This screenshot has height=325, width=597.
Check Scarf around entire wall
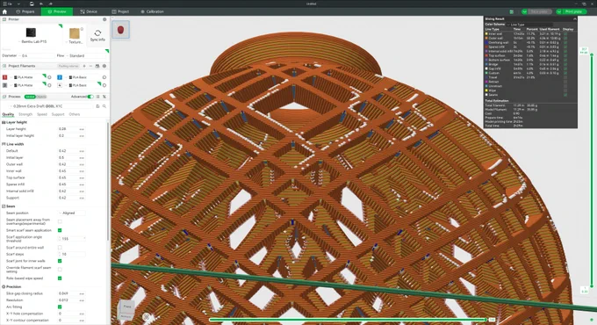(60, 248)
